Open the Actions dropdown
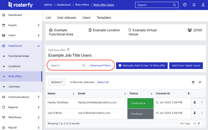 click(57, 82)
